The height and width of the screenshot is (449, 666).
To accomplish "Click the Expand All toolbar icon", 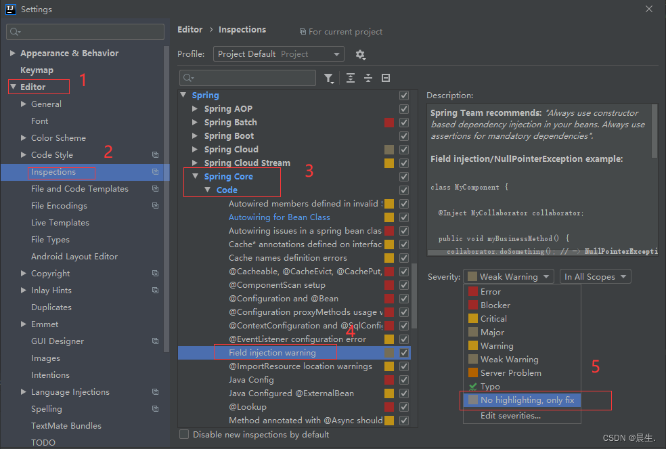I will pos(351,78).
